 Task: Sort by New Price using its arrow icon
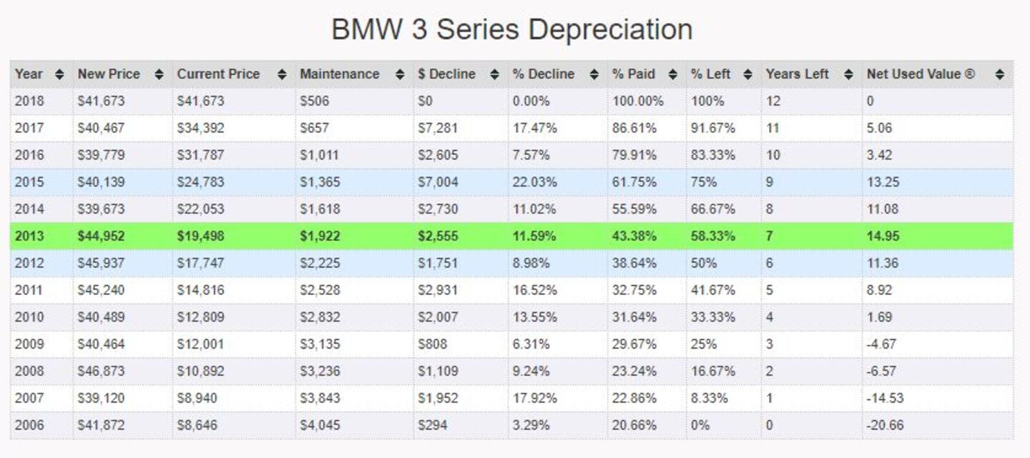click(x=159, y=74)
